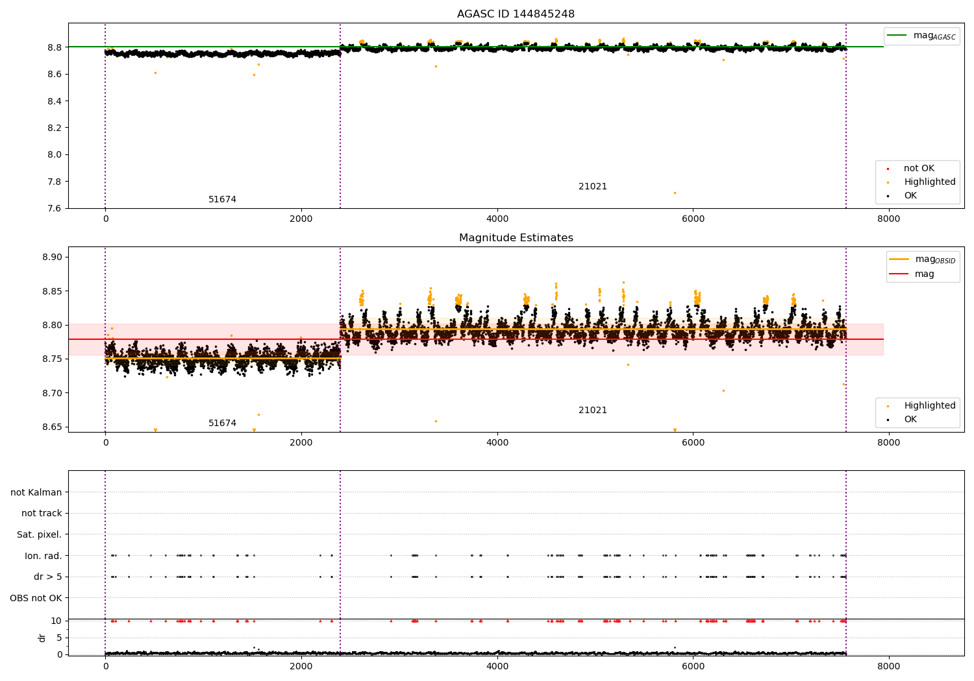974x681 pixels.
Task: Click the "not OK" legend entry in top plot
Action: 919,169
